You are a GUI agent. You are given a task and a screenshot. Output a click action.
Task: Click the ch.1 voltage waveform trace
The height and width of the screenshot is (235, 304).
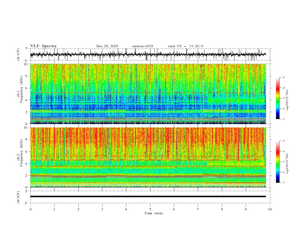pos(148,55)
